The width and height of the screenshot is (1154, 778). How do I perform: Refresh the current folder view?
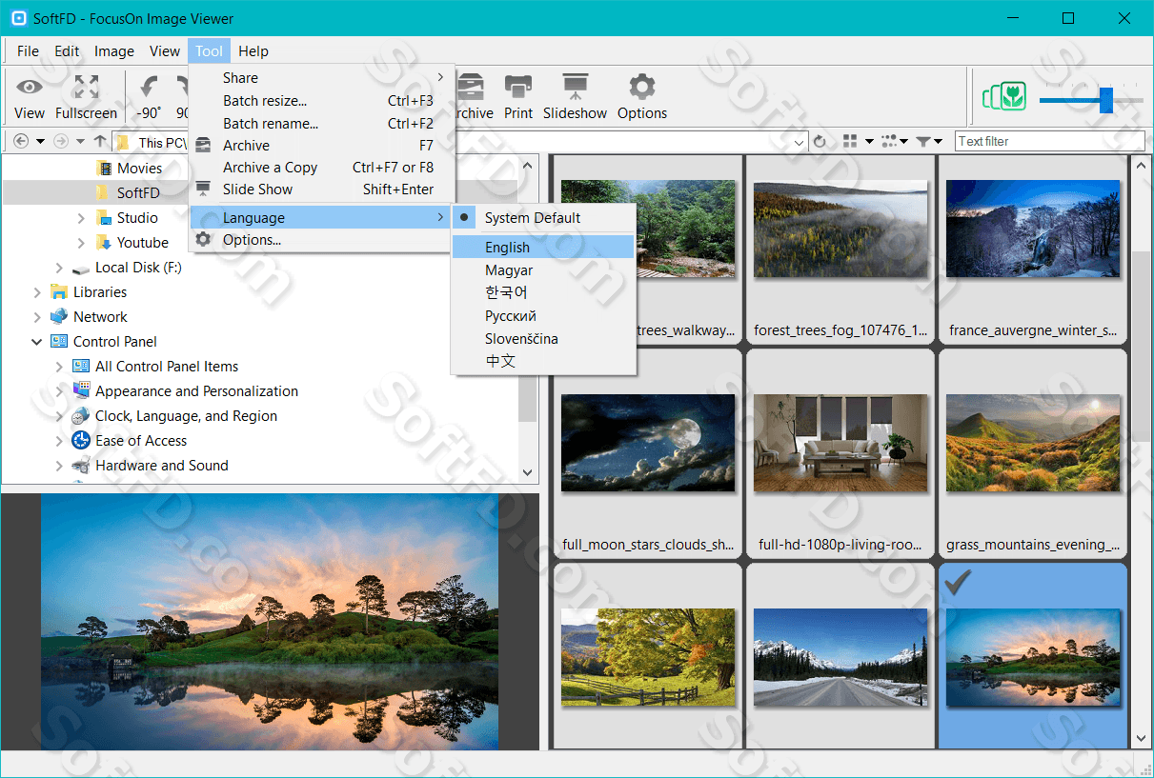[x=820, y=141]
